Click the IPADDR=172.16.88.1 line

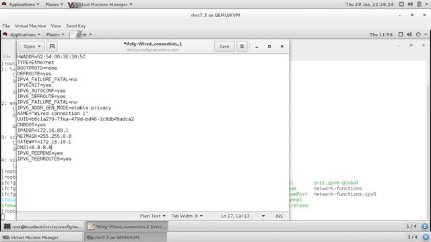42,130
